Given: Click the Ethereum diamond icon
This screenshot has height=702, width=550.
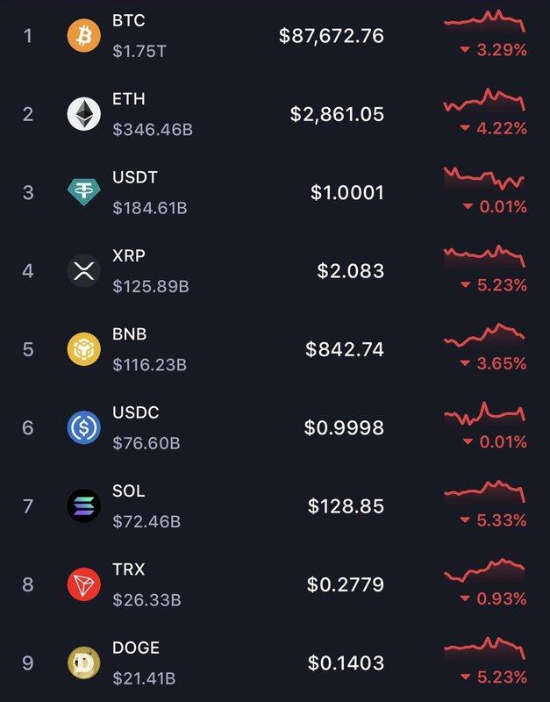Looking at the screenshot, I should point(84,114).
